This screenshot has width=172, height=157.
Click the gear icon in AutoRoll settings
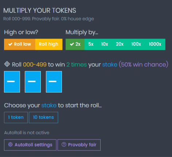click(10, 145)
